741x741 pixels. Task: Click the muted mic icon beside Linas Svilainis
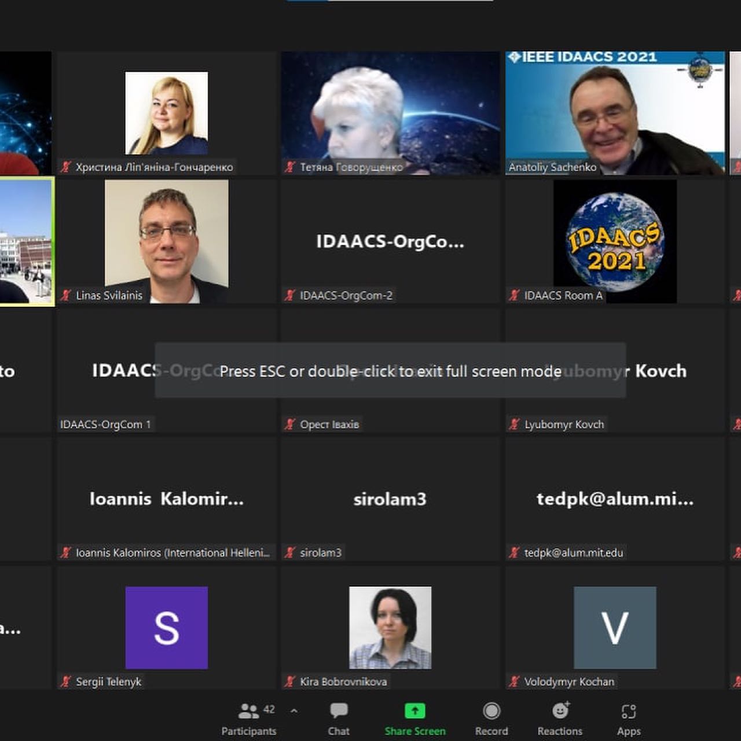(67, 295)
